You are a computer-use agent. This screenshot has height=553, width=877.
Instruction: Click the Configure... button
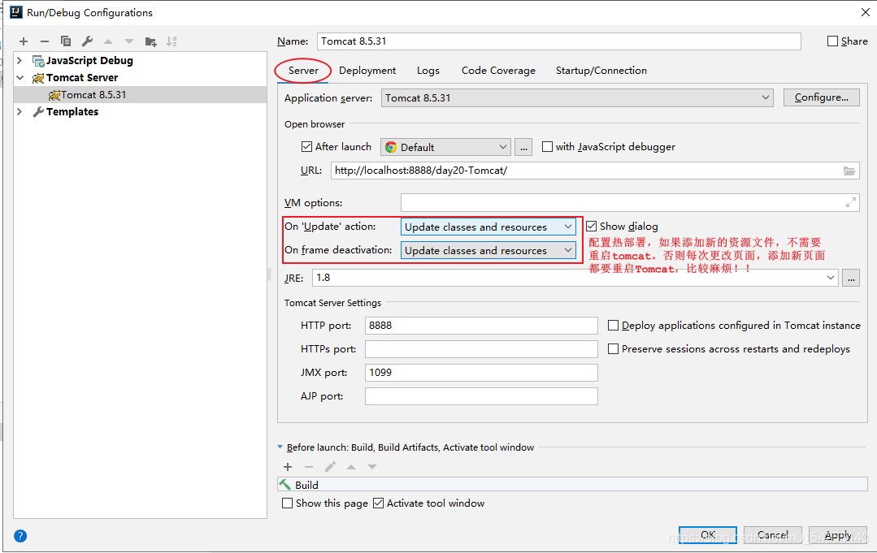(821, 97)
